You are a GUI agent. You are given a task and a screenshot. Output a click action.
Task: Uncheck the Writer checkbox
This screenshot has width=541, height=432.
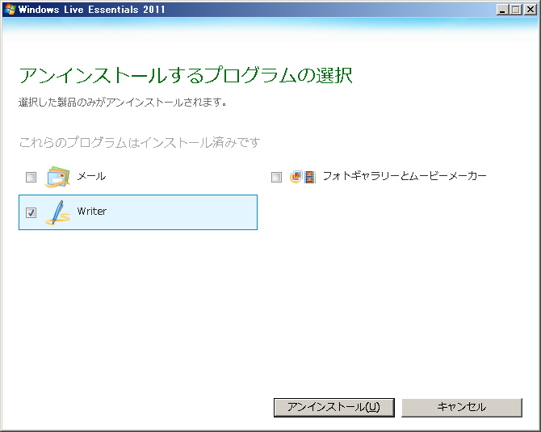(31, 212)
